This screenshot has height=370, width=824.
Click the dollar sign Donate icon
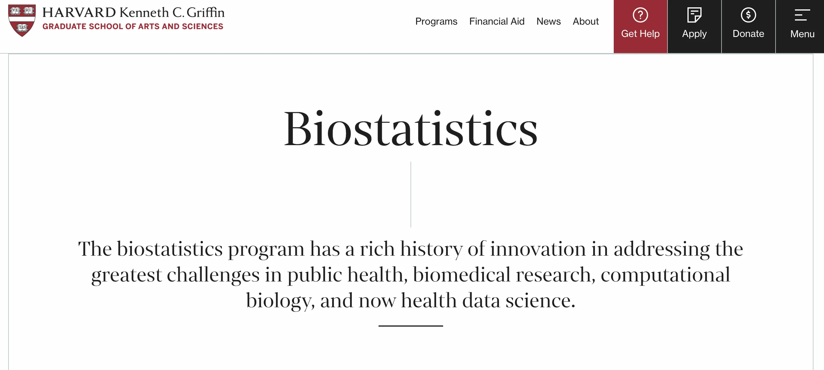point(748,15)
